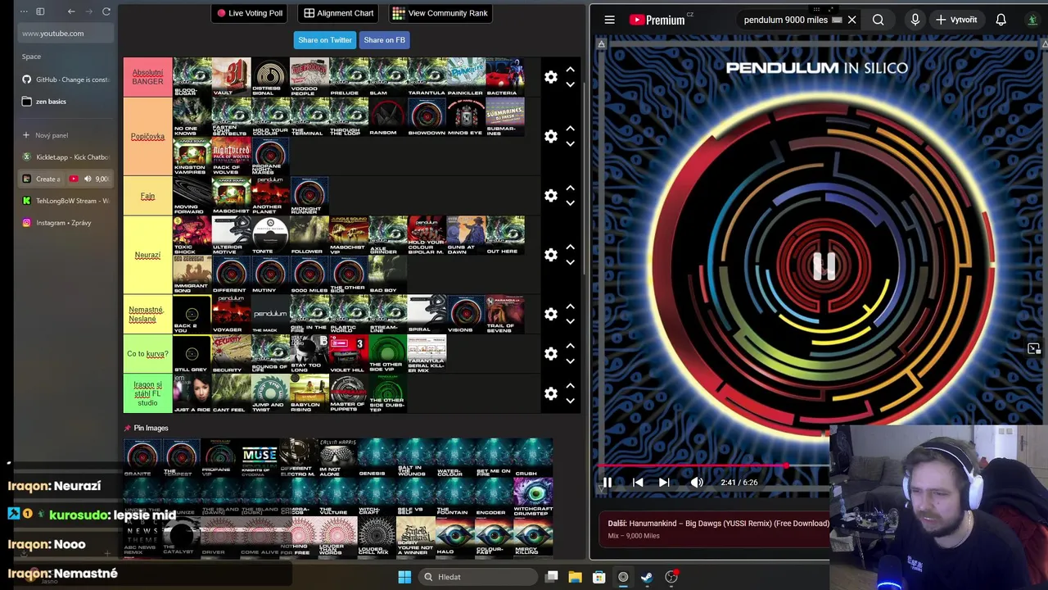Open the Alignment Chart view
1048x590 pixels.
[x=339, y=13]
